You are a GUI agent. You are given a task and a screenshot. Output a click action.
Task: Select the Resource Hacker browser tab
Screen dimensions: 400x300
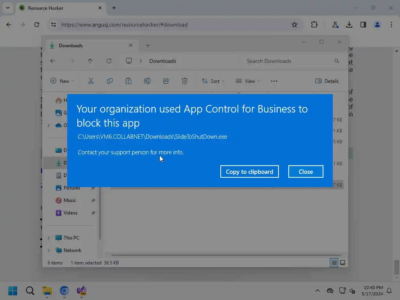click(x=61, y=8)
